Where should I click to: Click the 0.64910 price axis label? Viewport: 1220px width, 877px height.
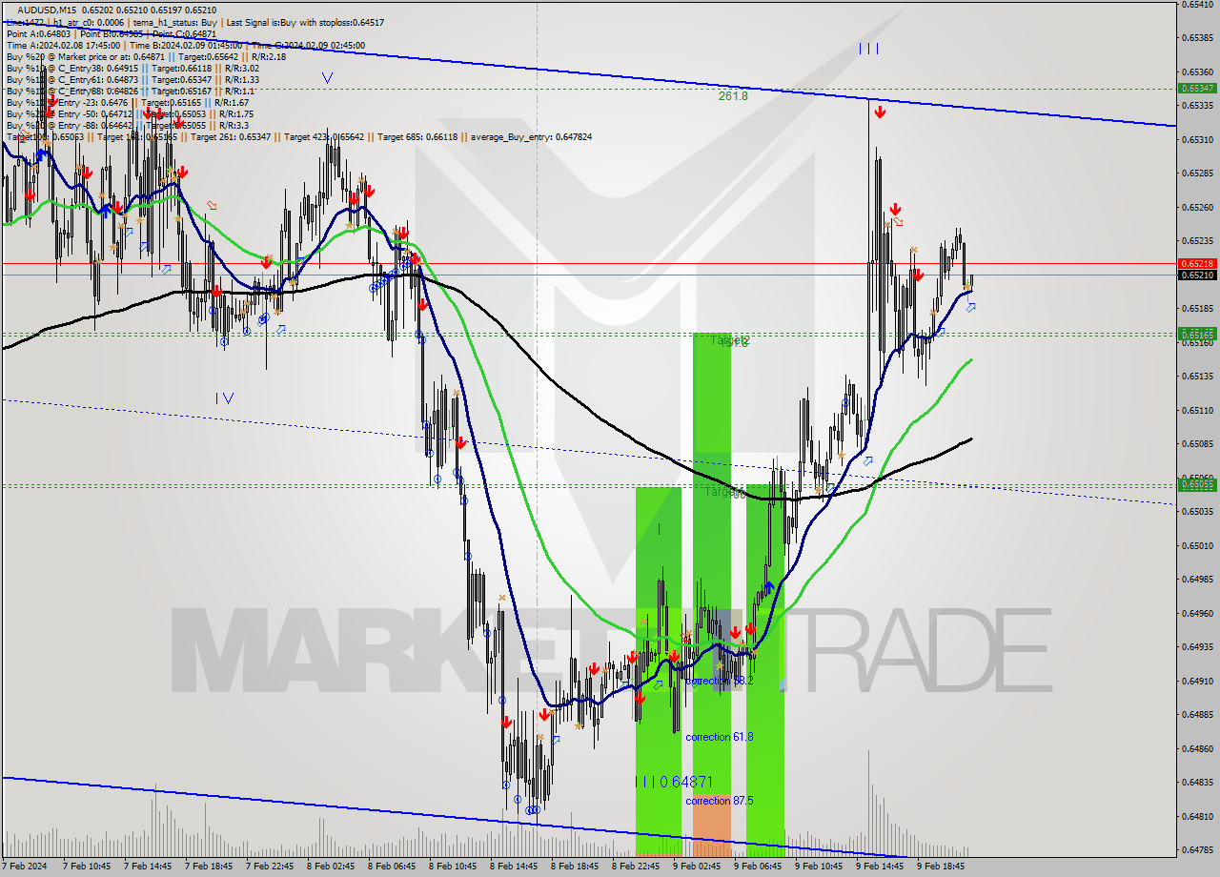[1197, 681]
